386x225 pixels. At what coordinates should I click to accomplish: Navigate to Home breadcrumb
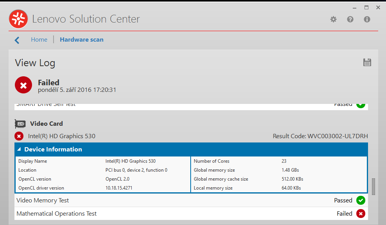tap(39, 39)
